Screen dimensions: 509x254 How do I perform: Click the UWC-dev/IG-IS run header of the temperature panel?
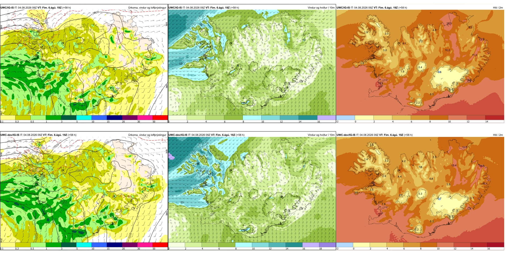tap(375, 135)
